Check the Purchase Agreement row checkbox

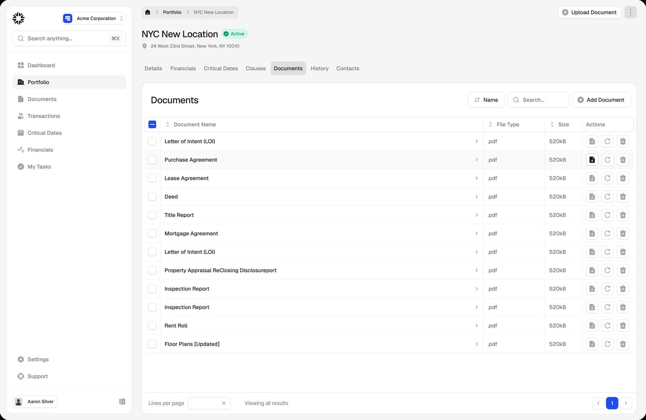tap(152, 160)
